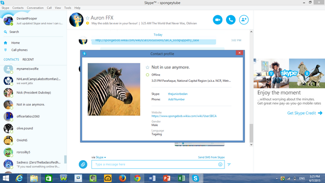Start a video call with Auron FFX
Screen dimensions: 325x183
(218, 20)
